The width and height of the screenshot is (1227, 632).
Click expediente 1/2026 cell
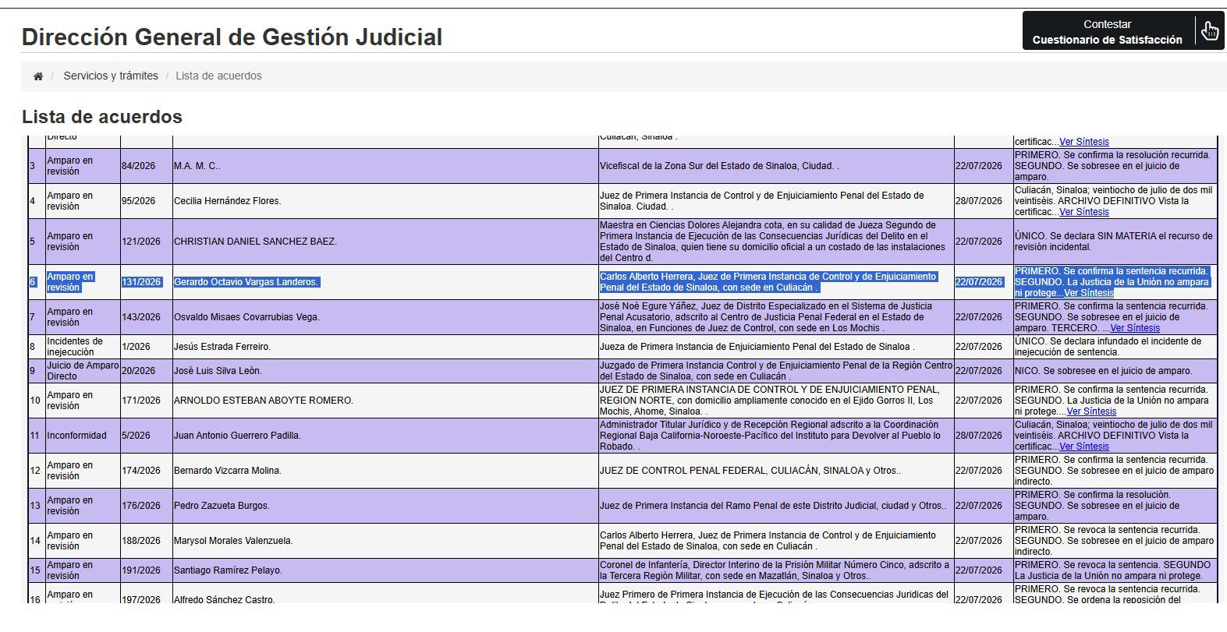point(146,347)
